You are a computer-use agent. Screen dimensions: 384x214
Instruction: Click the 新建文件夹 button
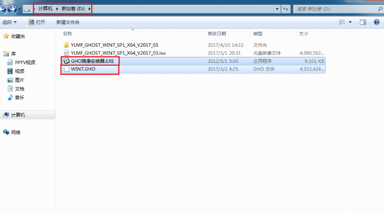(68, 22)
